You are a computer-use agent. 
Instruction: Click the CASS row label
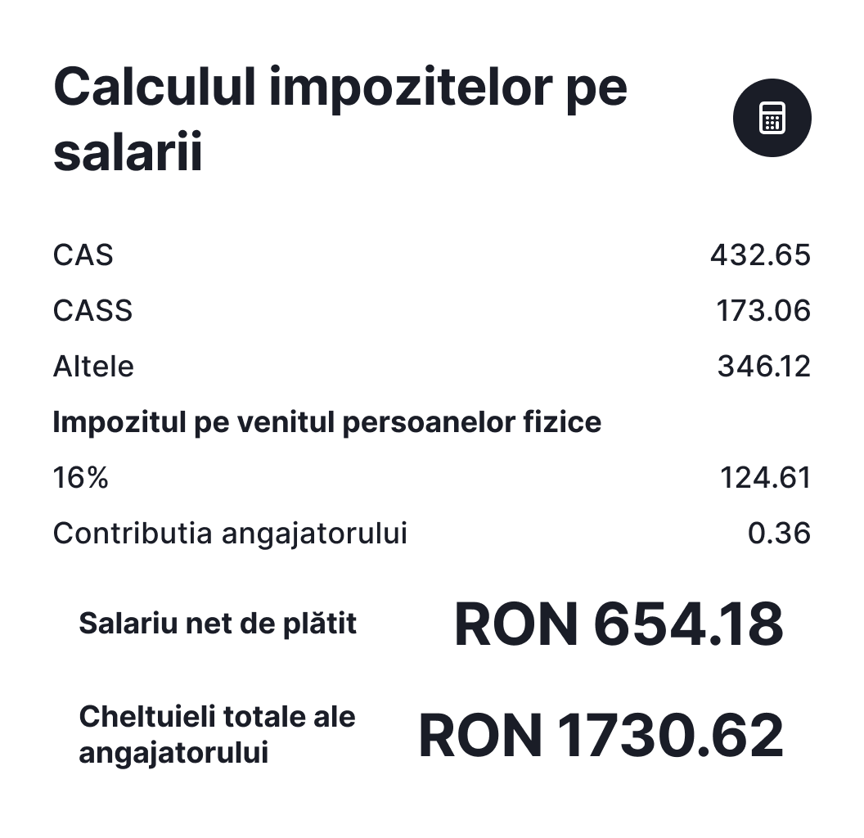tap(92, 311)
